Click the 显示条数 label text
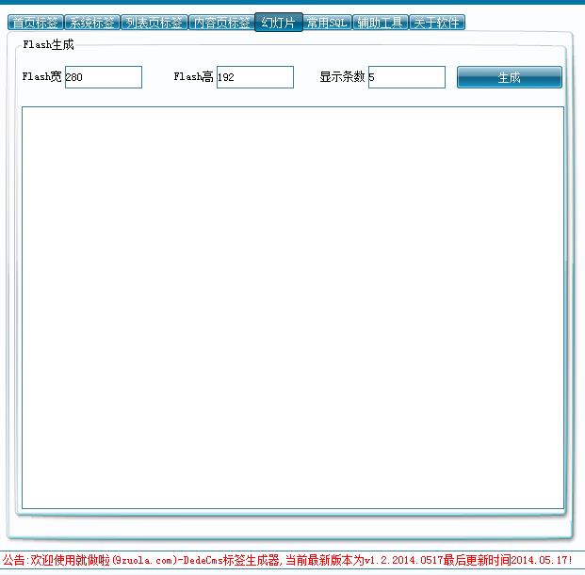Viewport: 585px width, 575px height. pos(342,77)
